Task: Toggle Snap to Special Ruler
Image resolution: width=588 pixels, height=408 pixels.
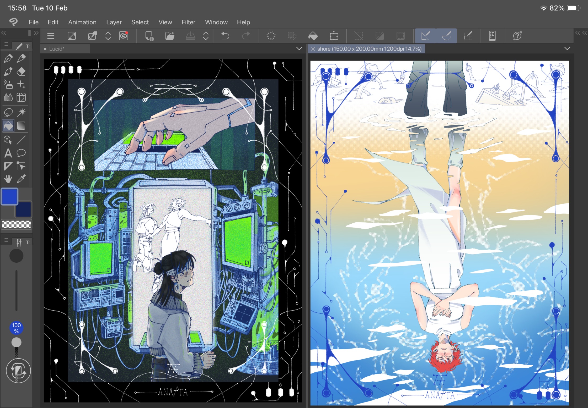Action: click(x=446, y=36)
